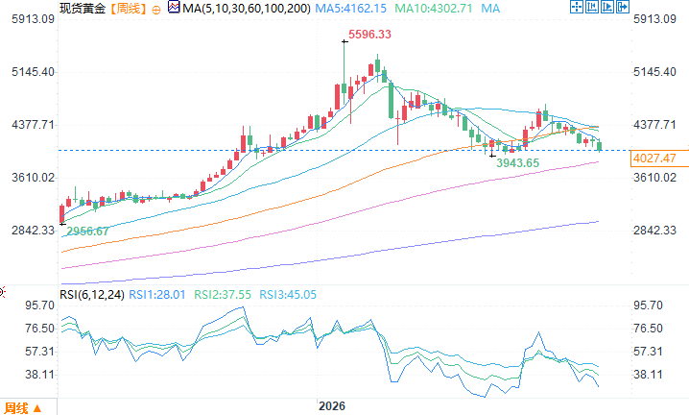This screenshot has height=415, width=689.
Task: Click the left axis label 4377.71
Action: [x=33, y=125]
